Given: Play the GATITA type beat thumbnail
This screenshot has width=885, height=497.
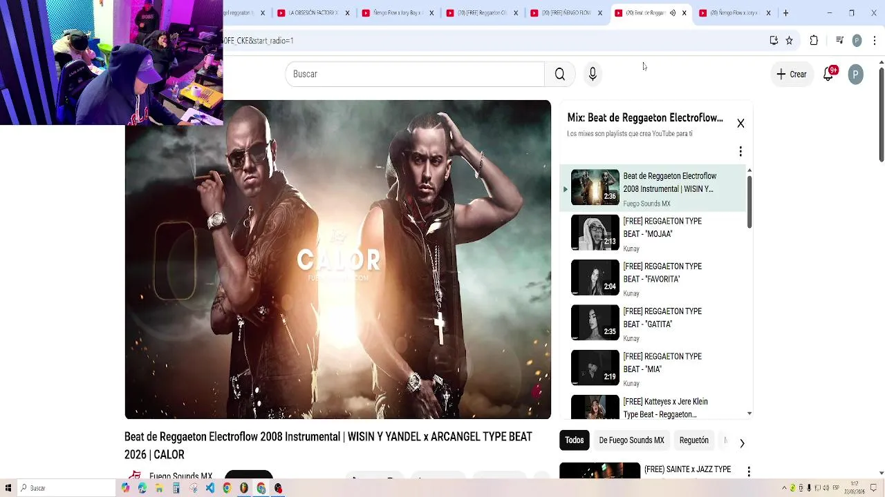Looking at the screenshot, I should (x=595, y=322).
